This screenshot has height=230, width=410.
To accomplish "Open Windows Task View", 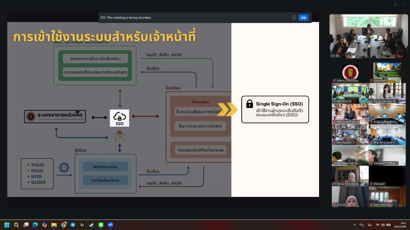I will 26,225.
